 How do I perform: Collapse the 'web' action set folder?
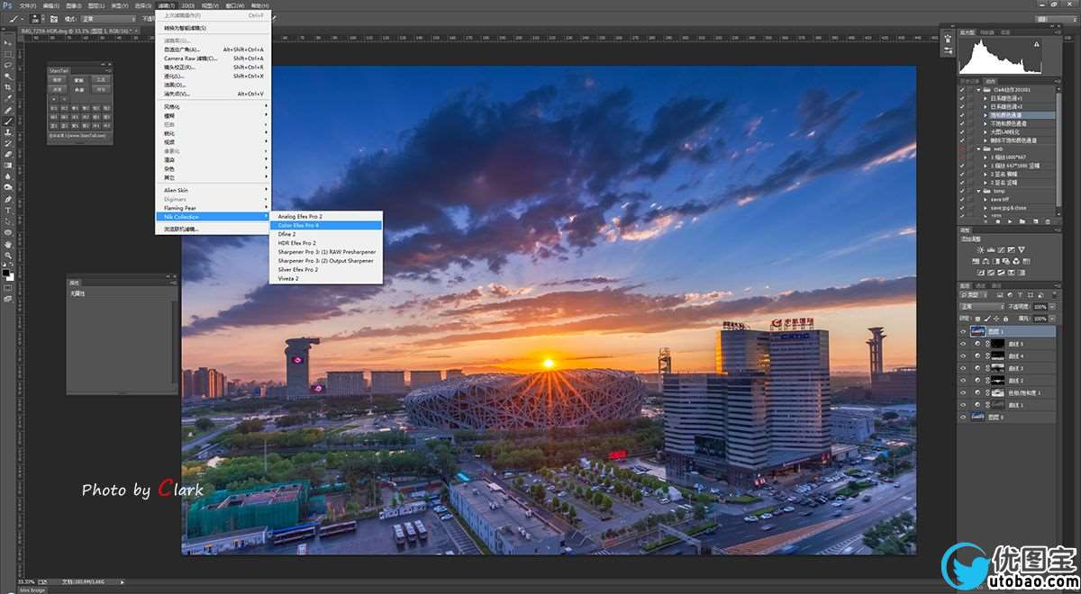[x=979, y=148]
